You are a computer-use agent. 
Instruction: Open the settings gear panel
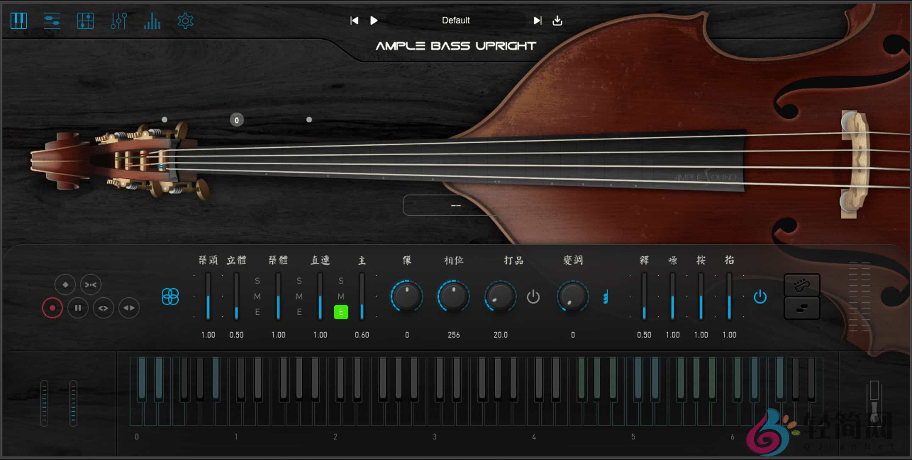click(185, 21)
